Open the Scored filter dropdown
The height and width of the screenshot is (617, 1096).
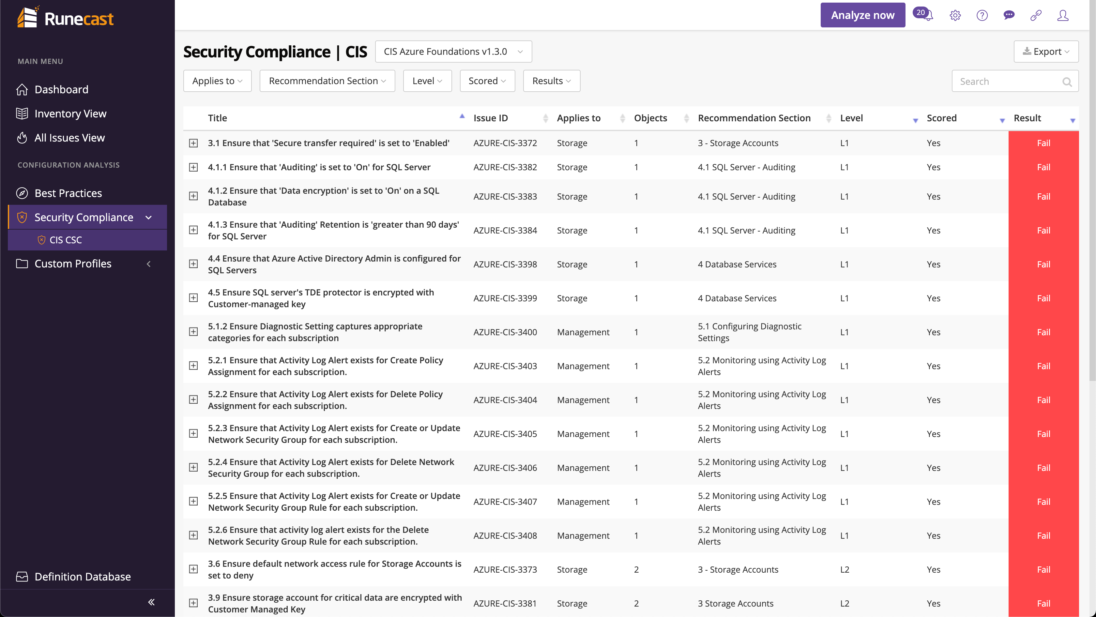(x=487, y=81)
